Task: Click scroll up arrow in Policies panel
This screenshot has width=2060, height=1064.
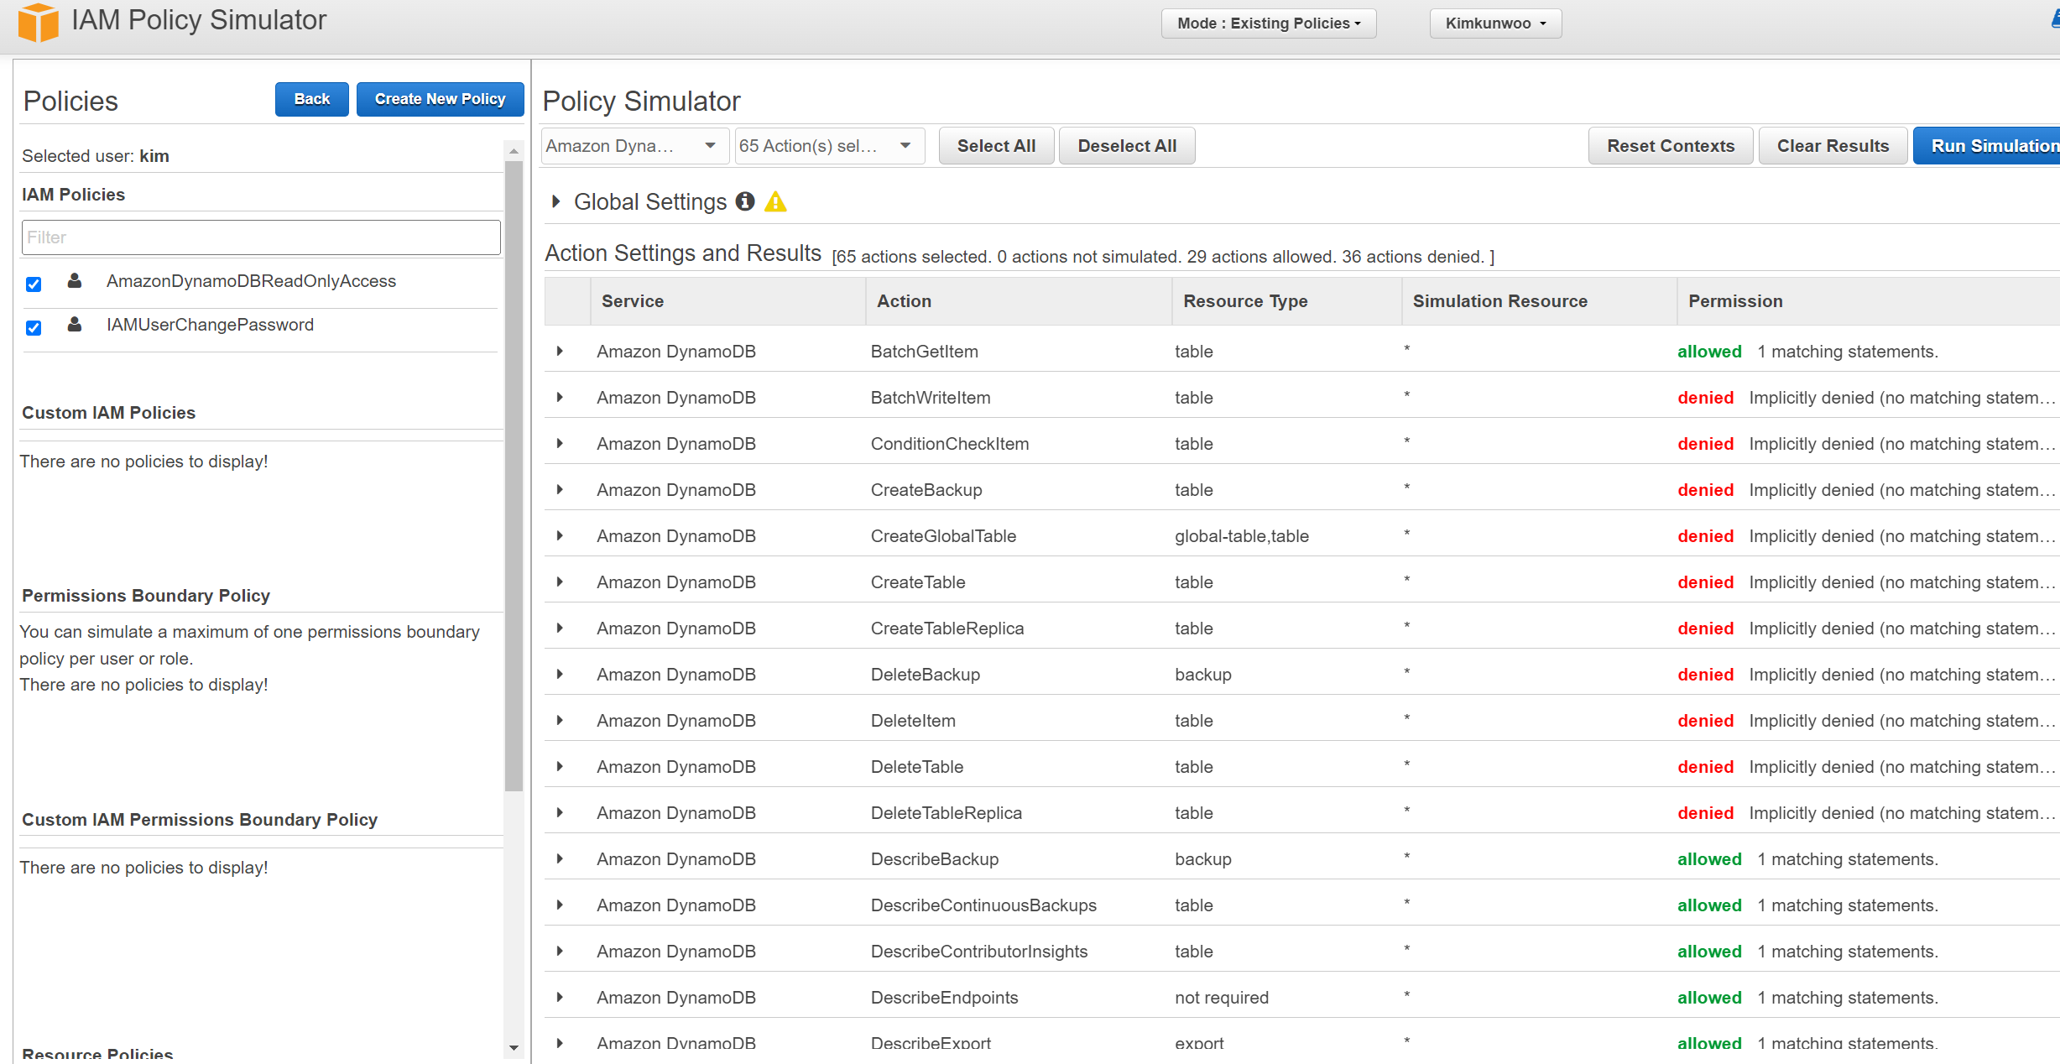Action: tap(514, 151)
